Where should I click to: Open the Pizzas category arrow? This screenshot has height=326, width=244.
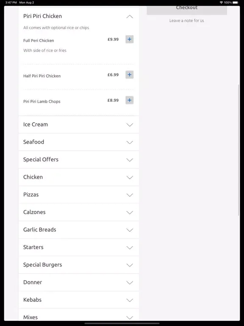[x=130, y=195]
